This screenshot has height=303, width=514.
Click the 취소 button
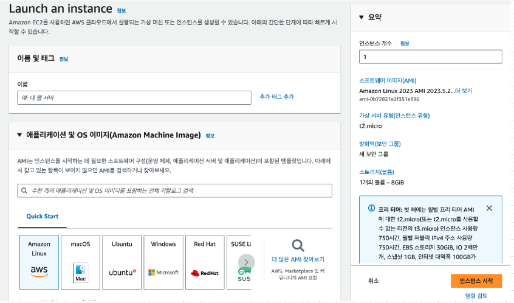click(374, 280)
